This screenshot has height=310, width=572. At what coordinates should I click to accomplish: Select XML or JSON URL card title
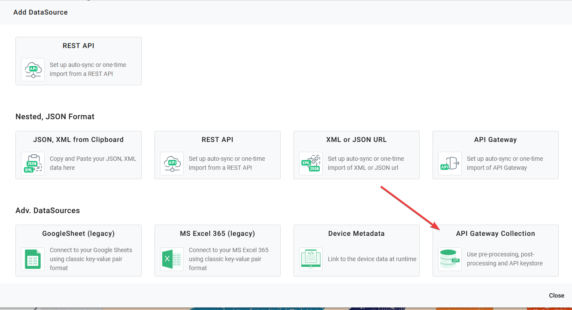coord(357,140)
